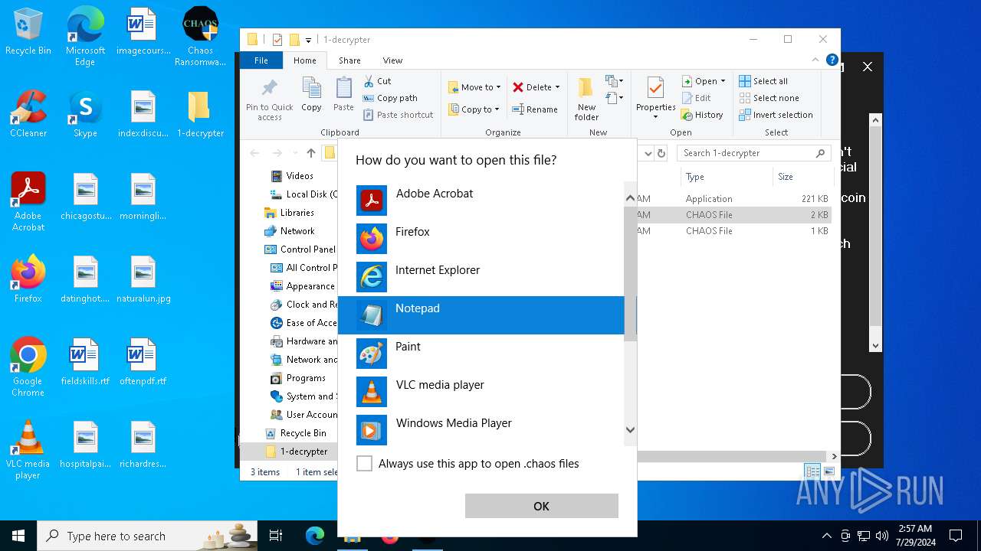Sort files by Type column
Viewport: 981px width, 551px height.
pyautogui.click(x=726, y=177)
